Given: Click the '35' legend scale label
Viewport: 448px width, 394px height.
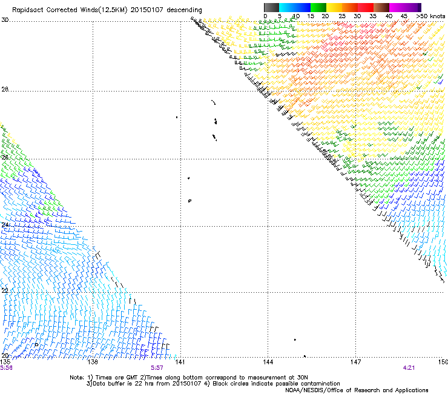Looking at the screenshot, I should coord(373,16).
